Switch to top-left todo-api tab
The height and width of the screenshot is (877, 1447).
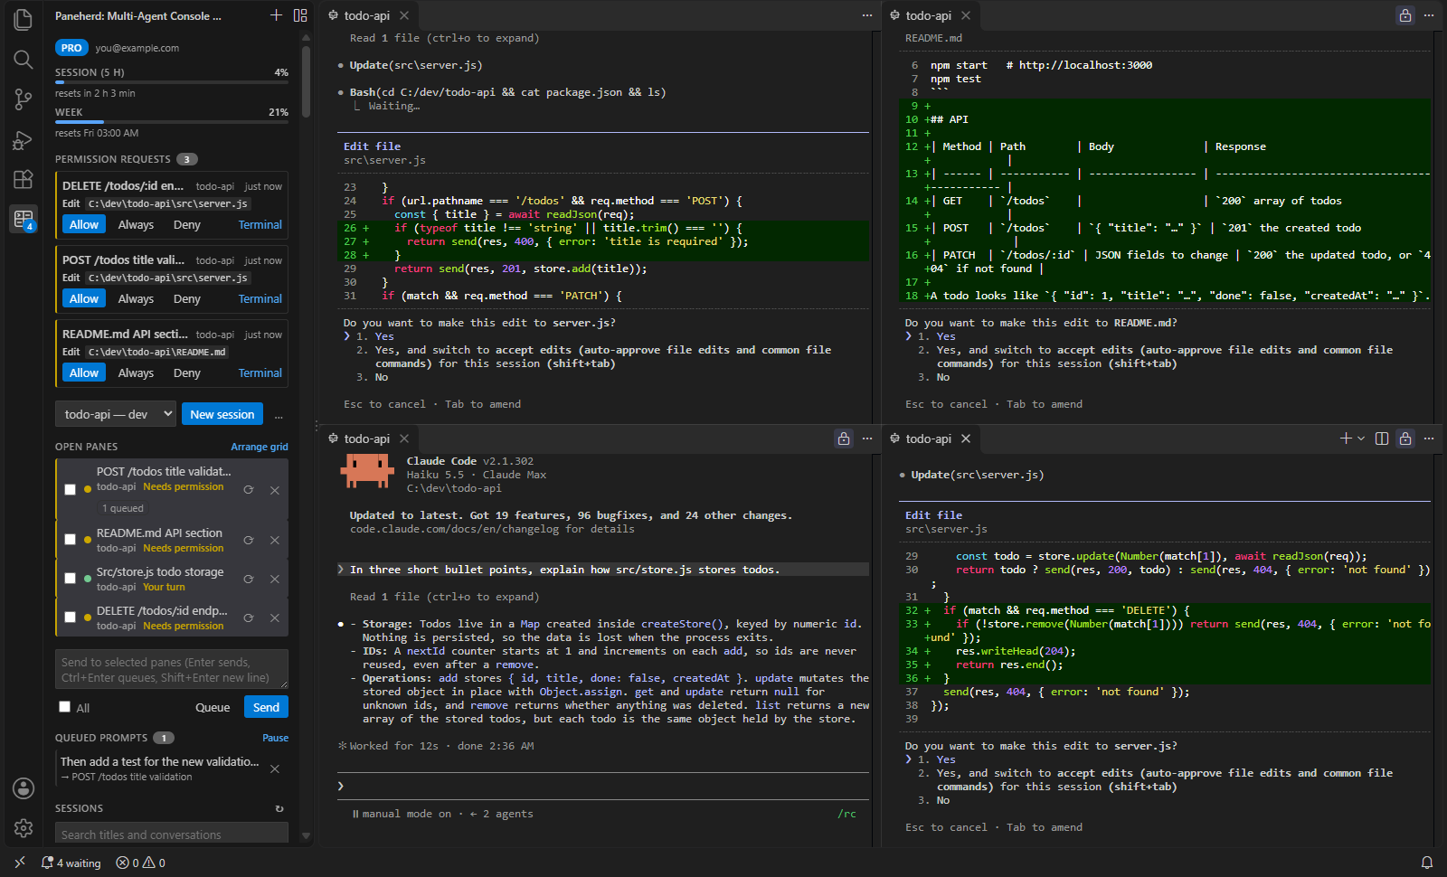(x=367, y=15)
